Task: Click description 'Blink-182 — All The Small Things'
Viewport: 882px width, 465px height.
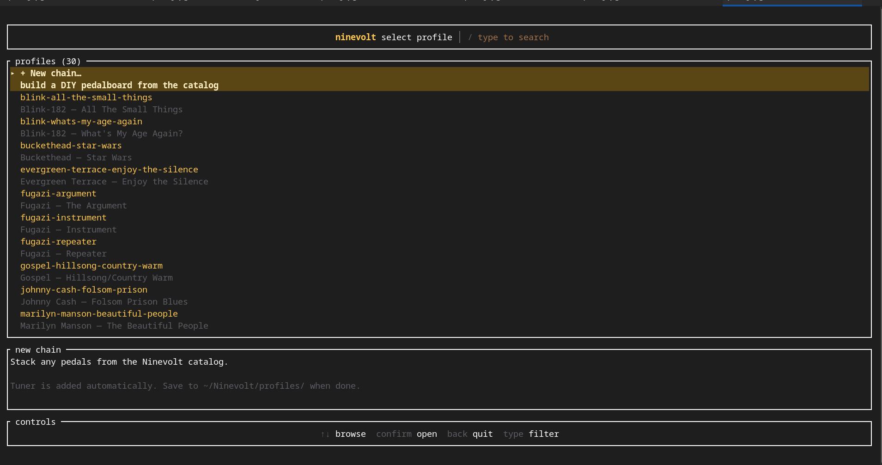Action: pos(101,109)
